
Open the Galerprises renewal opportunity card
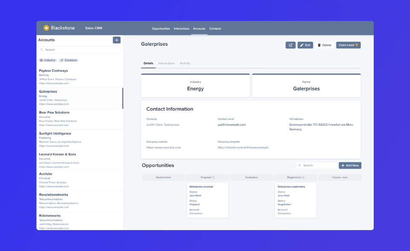[x=208, y=200]
